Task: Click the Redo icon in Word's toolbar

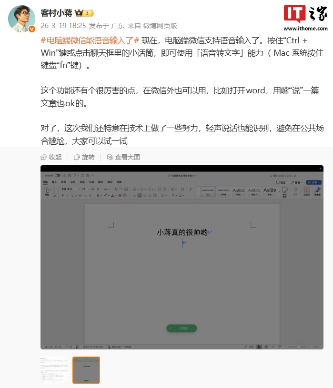Action: tap(82, 176)
